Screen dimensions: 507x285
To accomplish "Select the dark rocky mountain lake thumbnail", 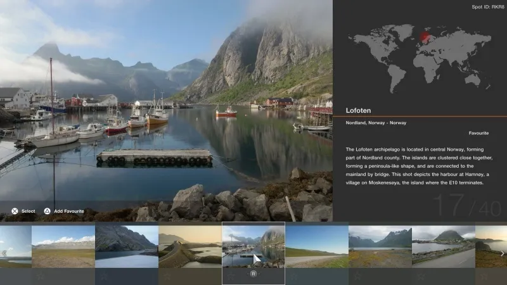I will pyautogui.click(x=127, y=246).
